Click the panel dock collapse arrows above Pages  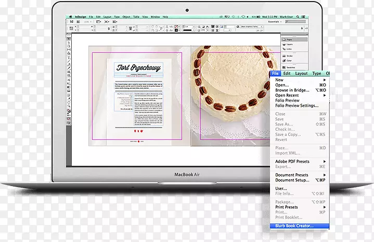[306, 35]
